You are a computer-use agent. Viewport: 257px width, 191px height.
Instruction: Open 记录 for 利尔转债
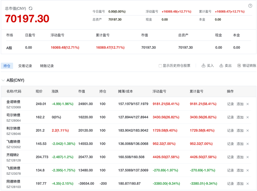point(230,131)
